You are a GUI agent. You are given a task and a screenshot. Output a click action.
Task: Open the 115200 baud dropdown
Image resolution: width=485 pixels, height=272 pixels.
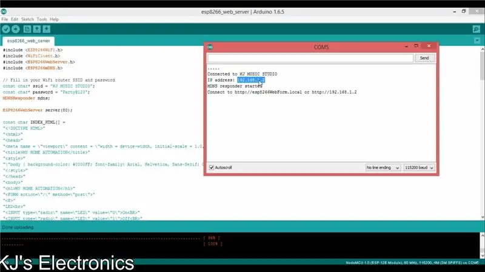419,167
